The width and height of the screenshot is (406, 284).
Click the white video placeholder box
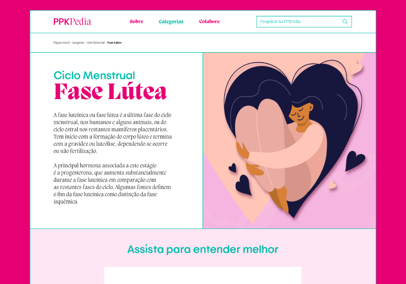click(203, 275)
